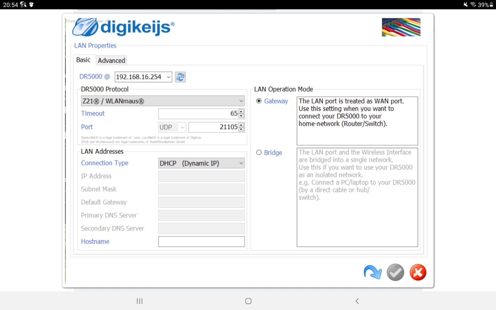Click the digikeijs logo

123,27
